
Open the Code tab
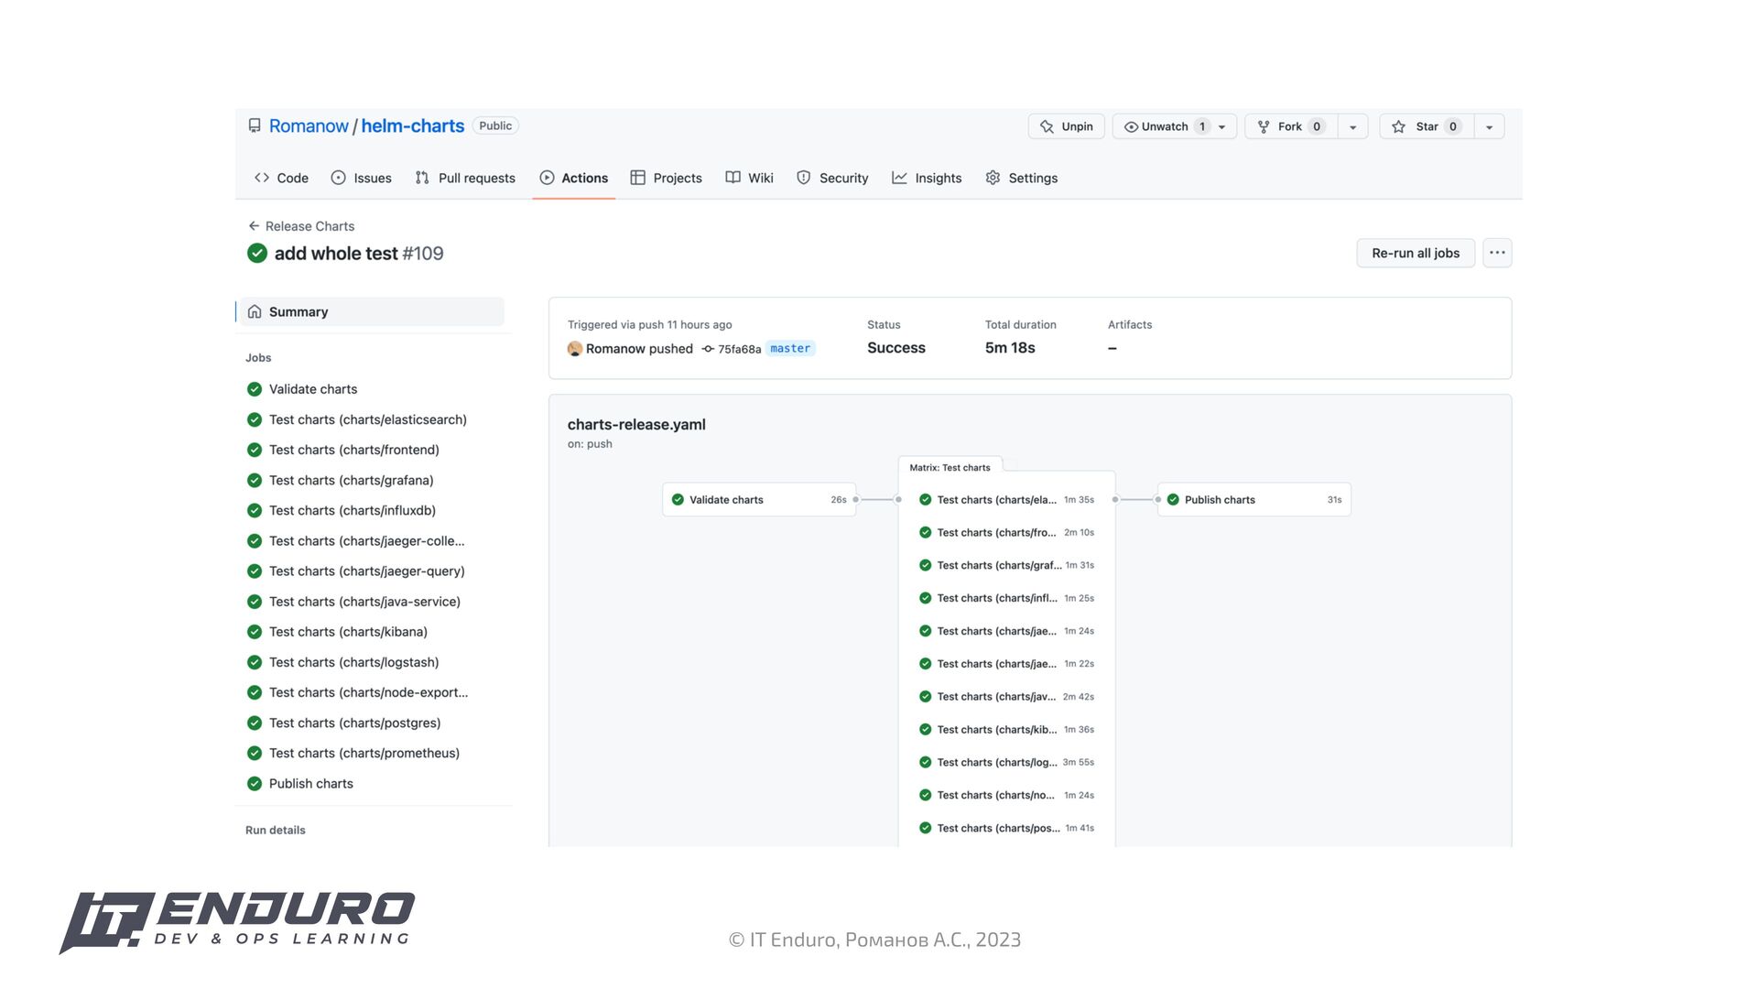tap(281, 178)
